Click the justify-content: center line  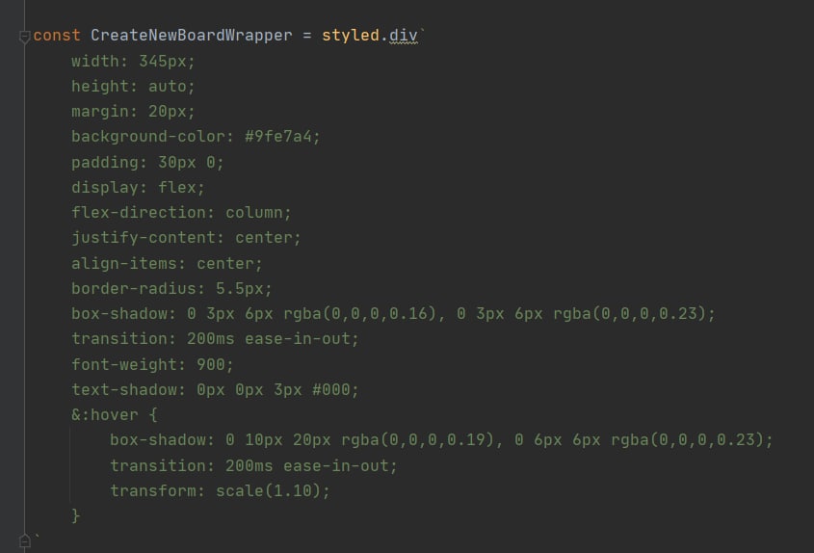pyautogui.click(x=186, y=237)
